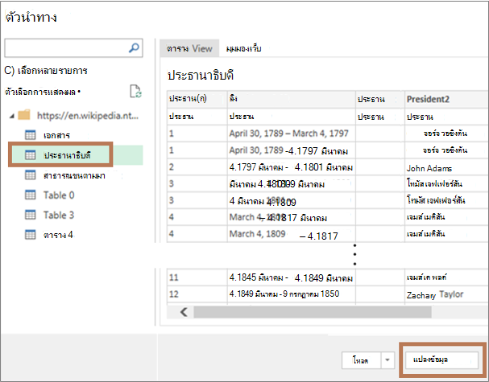
Task: Click the table icon beside เอกสาร
Action: 31,135
